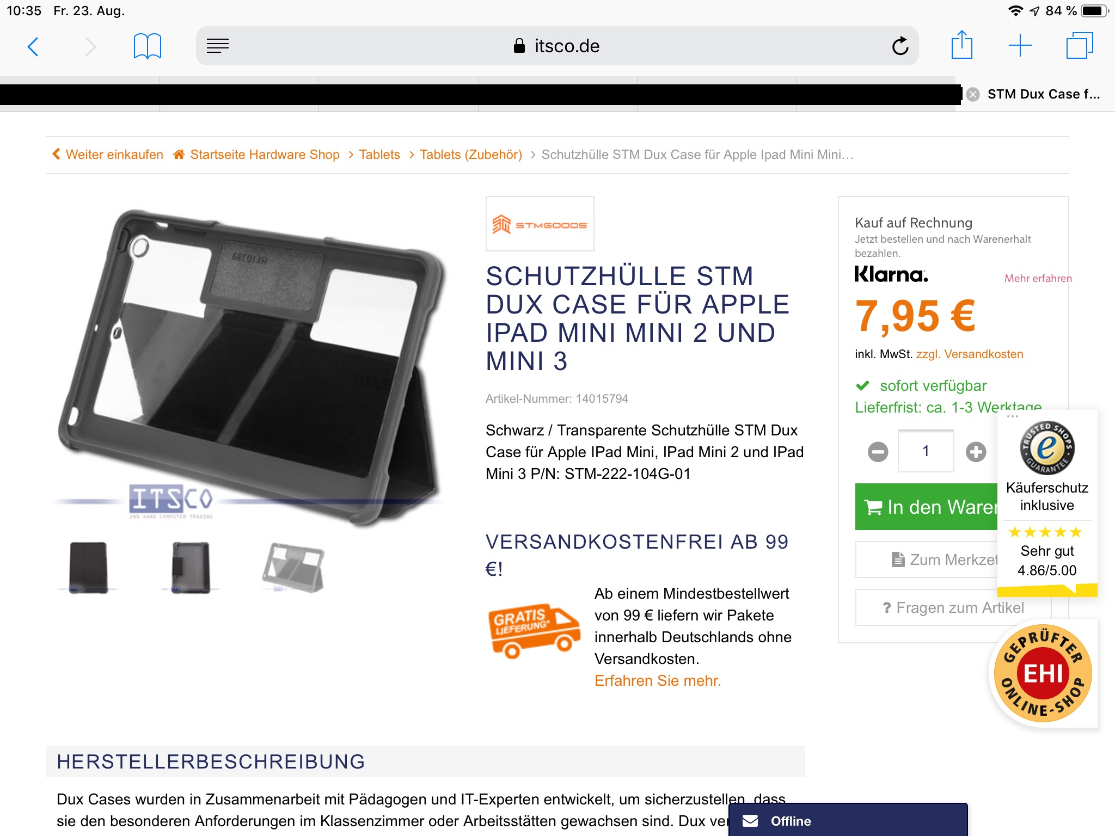Go to Tablets (Zubehör) breadcrumb
Viewport: 1115px width, 836px height.
pyautogui.click(x=470, y=155)
